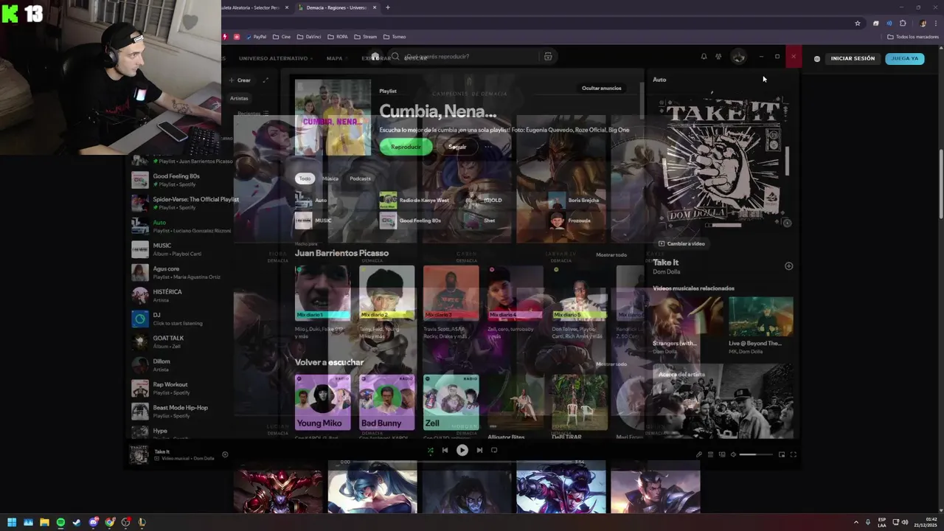
Task: Open the MAPA menu on web page
Action: (x=336, y=58)
